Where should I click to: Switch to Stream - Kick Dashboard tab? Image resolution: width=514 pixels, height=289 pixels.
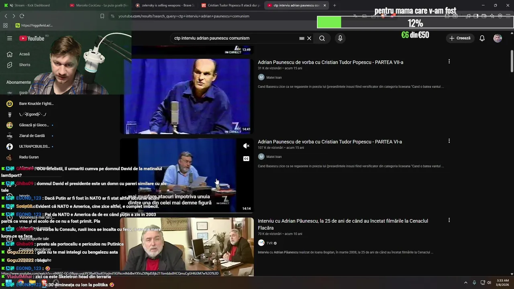point(32,5)
